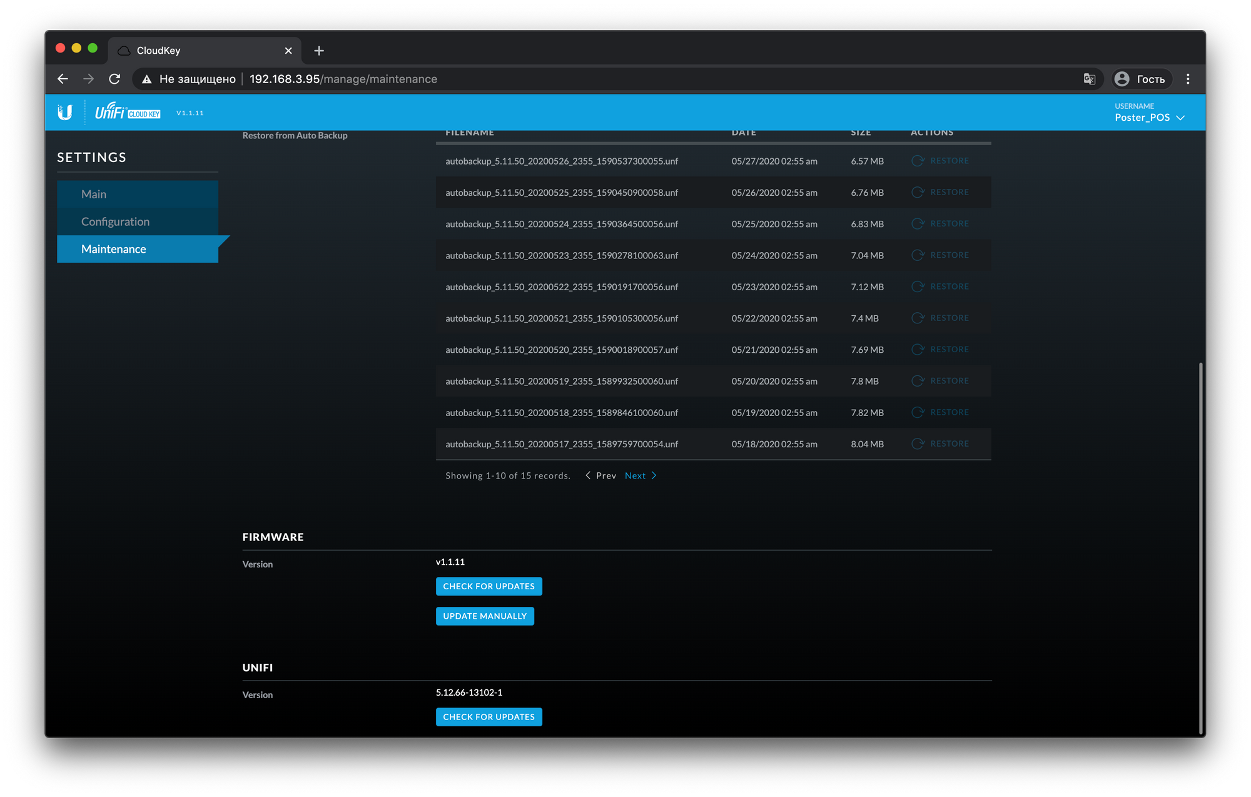Click restore icon for 05/27/2020 backup
The image size is (1251, 797).
pyautogui.click(x=918, y=161)
